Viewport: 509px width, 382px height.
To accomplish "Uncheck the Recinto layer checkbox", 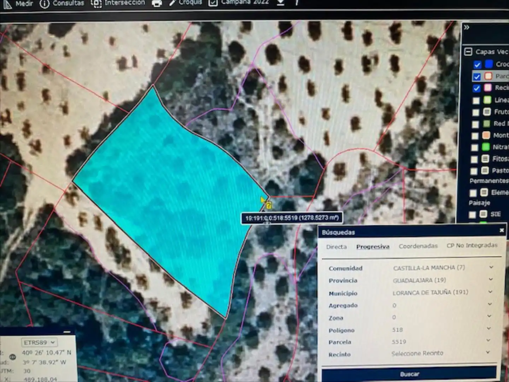I will 476,88.
